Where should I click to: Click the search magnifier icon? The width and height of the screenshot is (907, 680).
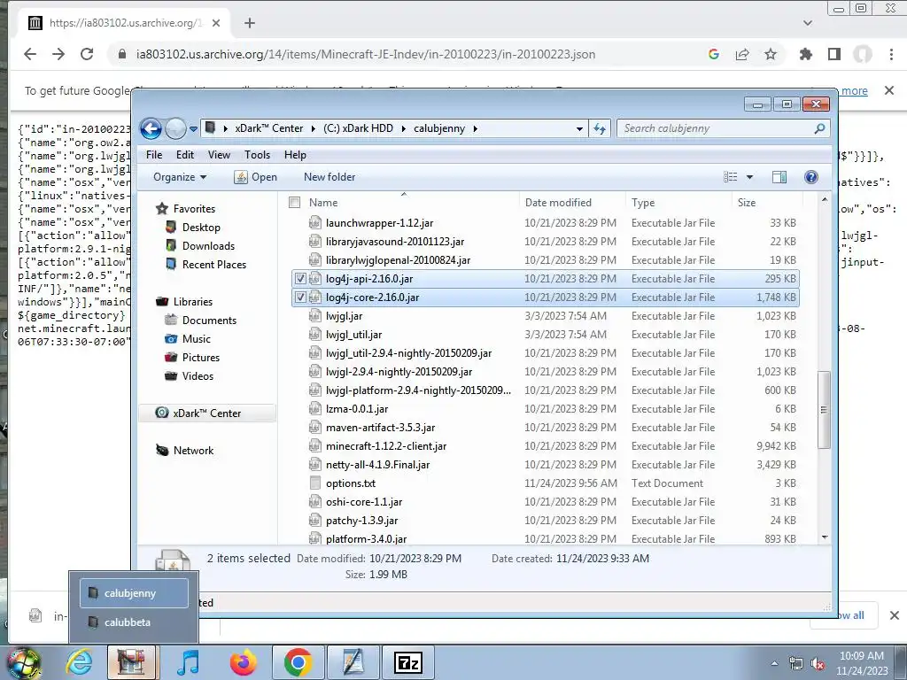click(819, 128)
